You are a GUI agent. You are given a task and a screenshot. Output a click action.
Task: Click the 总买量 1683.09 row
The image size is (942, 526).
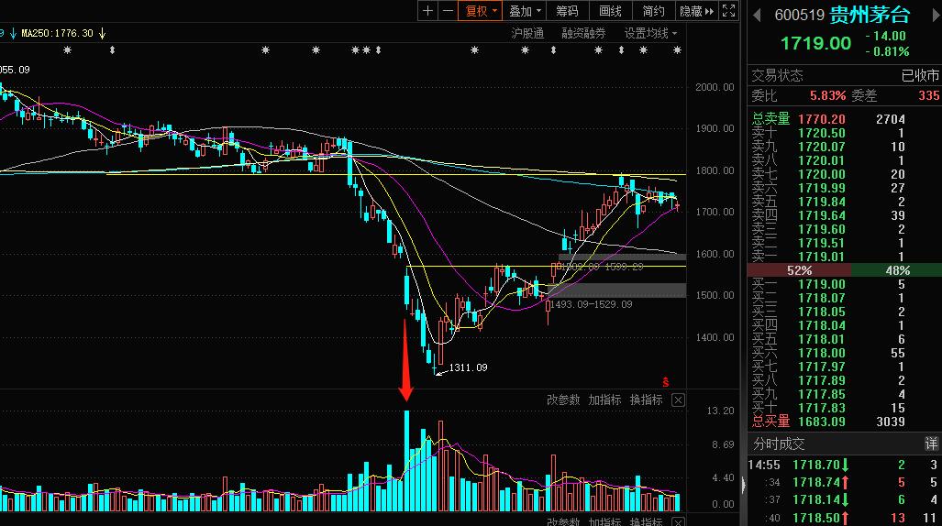point(845,422)
